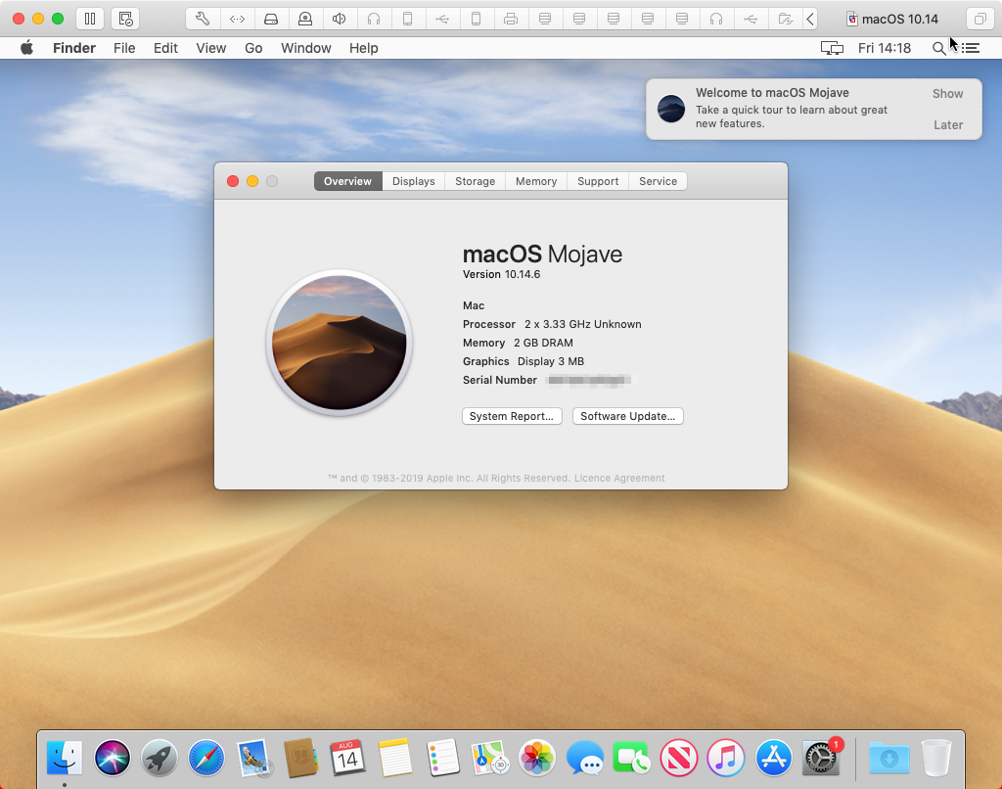Open the App Store from the Dock
Viewport: 1002px width, 789px height.
point(773,757)
